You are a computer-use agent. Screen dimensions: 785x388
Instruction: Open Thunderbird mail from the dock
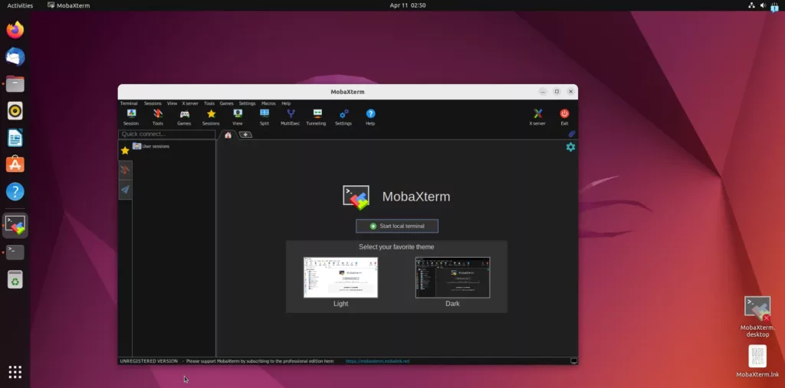pos(15,57)
